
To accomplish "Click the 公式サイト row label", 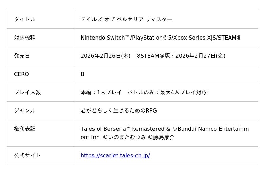I will (27, 156).
